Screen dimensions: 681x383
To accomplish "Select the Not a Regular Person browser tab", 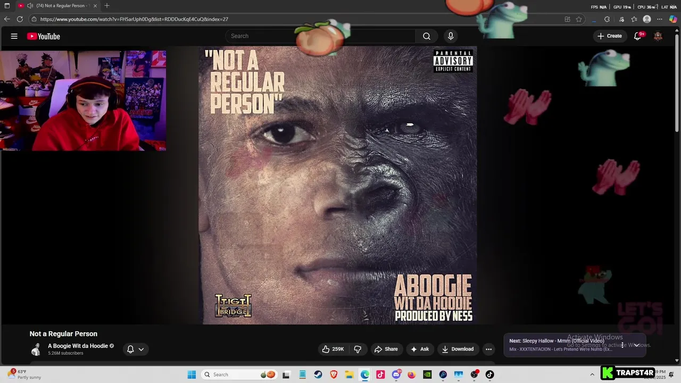I will [x=57, y=6].
